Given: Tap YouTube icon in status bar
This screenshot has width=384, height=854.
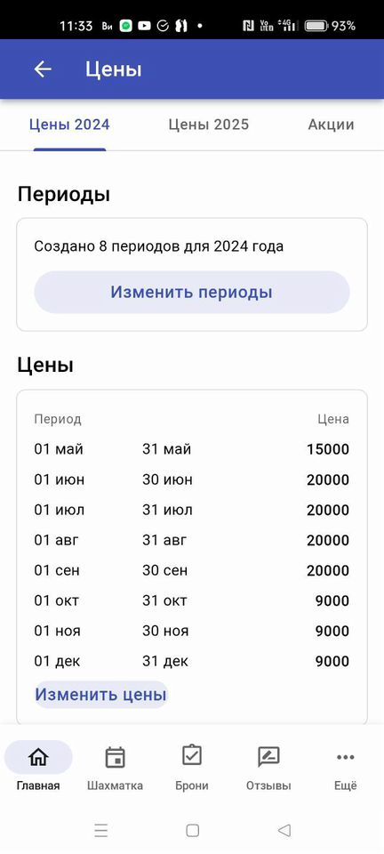Looking at the screenshot, I should (144, 26).
